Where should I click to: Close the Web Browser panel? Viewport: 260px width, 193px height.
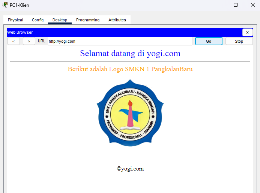coord(247,33)
